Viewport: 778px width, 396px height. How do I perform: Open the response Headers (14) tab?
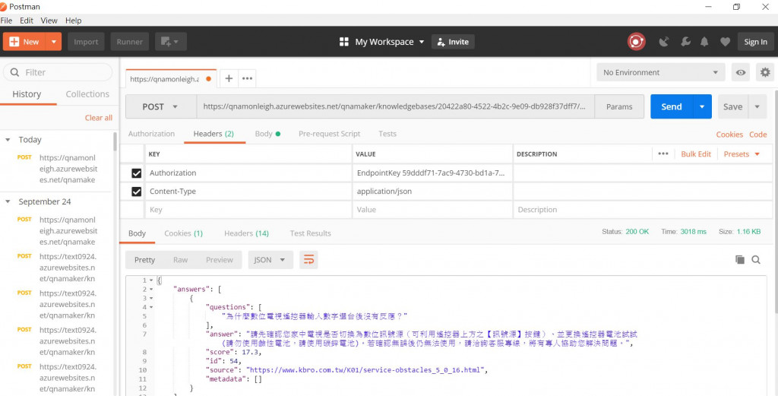247,233
